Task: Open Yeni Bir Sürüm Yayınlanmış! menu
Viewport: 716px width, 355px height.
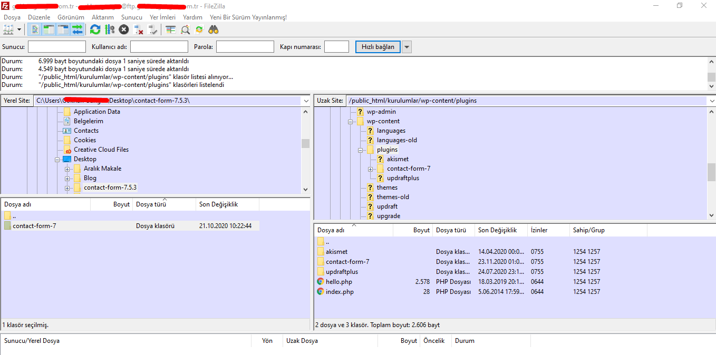Action: point(248,17)
